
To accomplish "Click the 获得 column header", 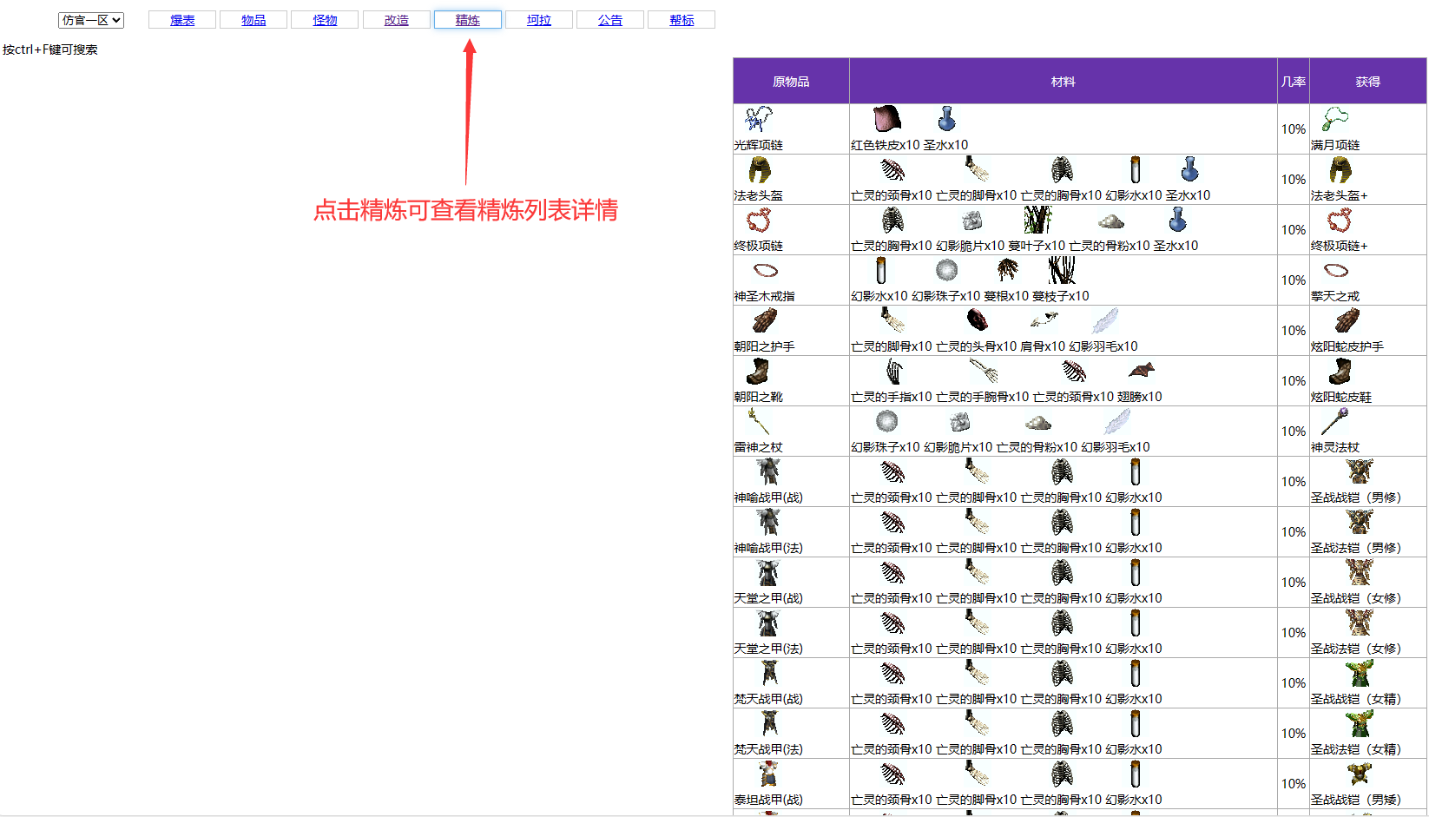I will [1368, 81].
